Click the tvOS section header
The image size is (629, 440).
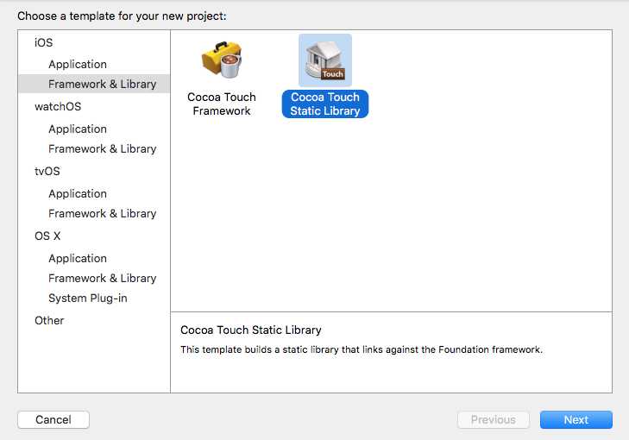click(x=47, y=172)
